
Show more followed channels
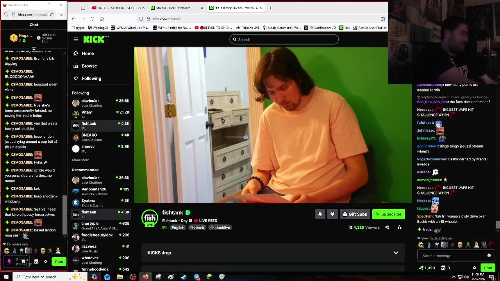pos(80,160)
